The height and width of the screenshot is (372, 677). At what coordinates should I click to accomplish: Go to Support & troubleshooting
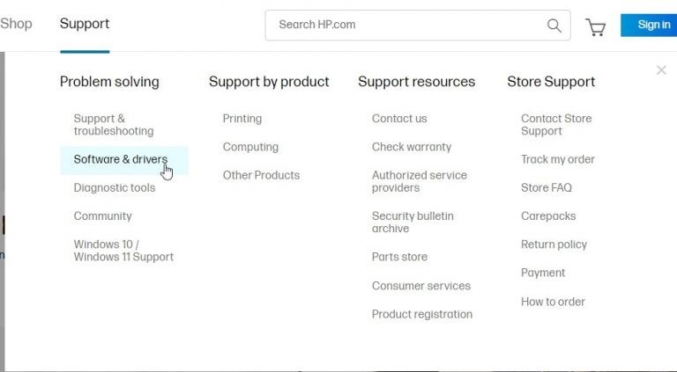pyautogui.click(x=113, y=125)
